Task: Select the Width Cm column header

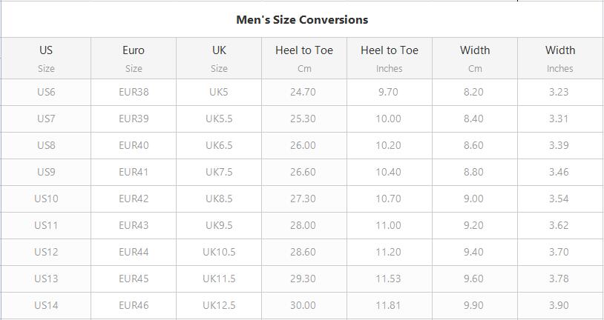Action: tap(475, 59)
